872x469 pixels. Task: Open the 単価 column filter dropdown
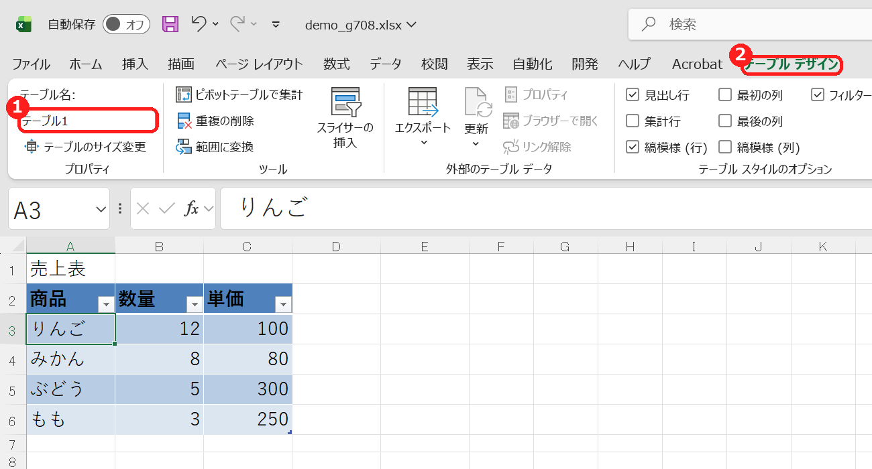[284, 304]
